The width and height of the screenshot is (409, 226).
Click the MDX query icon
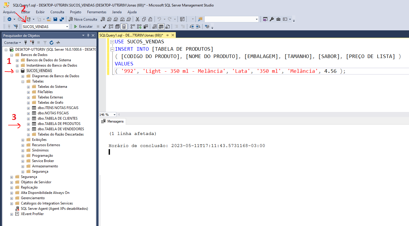tap(109, 19)
